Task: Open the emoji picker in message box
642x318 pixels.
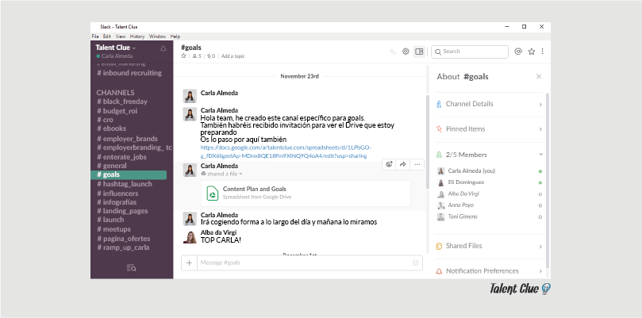Action: pos(416,262)
